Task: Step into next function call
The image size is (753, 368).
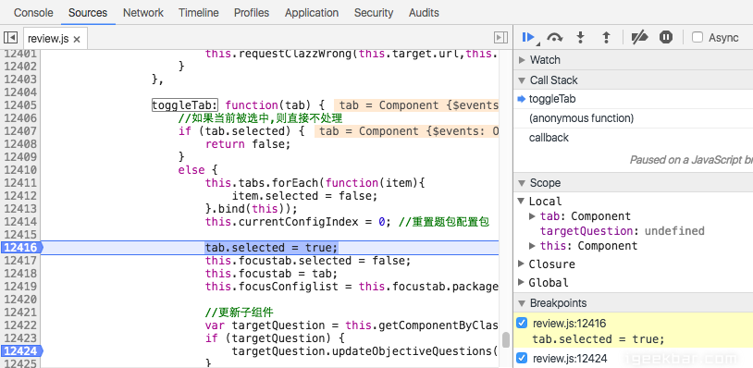Action: pyautogui.click(x=581, y=37)
